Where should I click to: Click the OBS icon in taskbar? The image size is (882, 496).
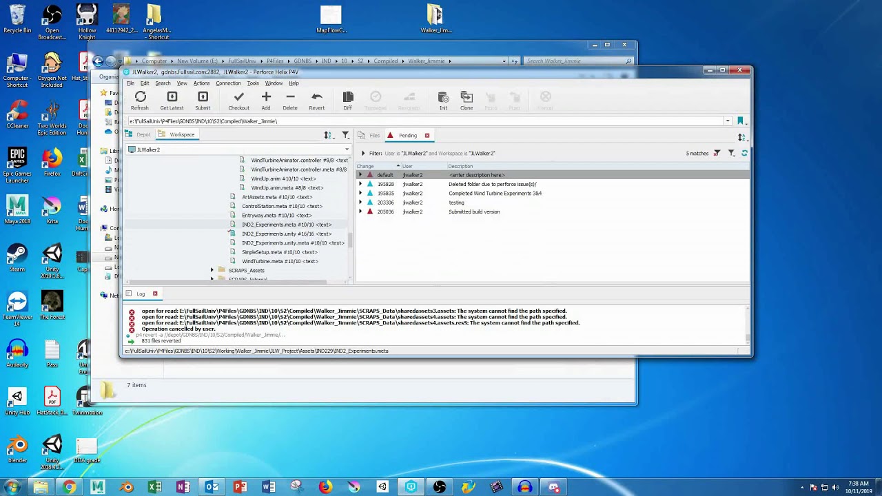(x=440, y=487)
